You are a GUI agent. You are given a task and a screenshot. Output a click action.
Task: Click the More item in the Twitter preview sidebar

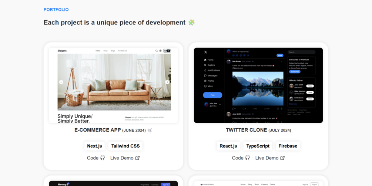click(x=208, y=86)
